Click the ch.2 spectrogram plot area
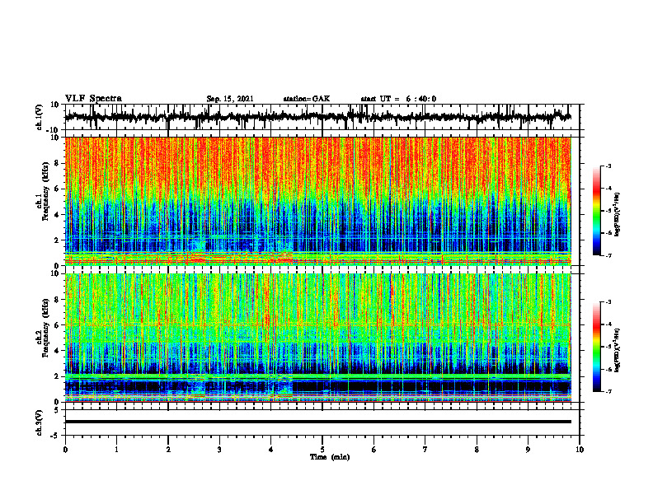653x504 pixels. [x=318, y=338]
